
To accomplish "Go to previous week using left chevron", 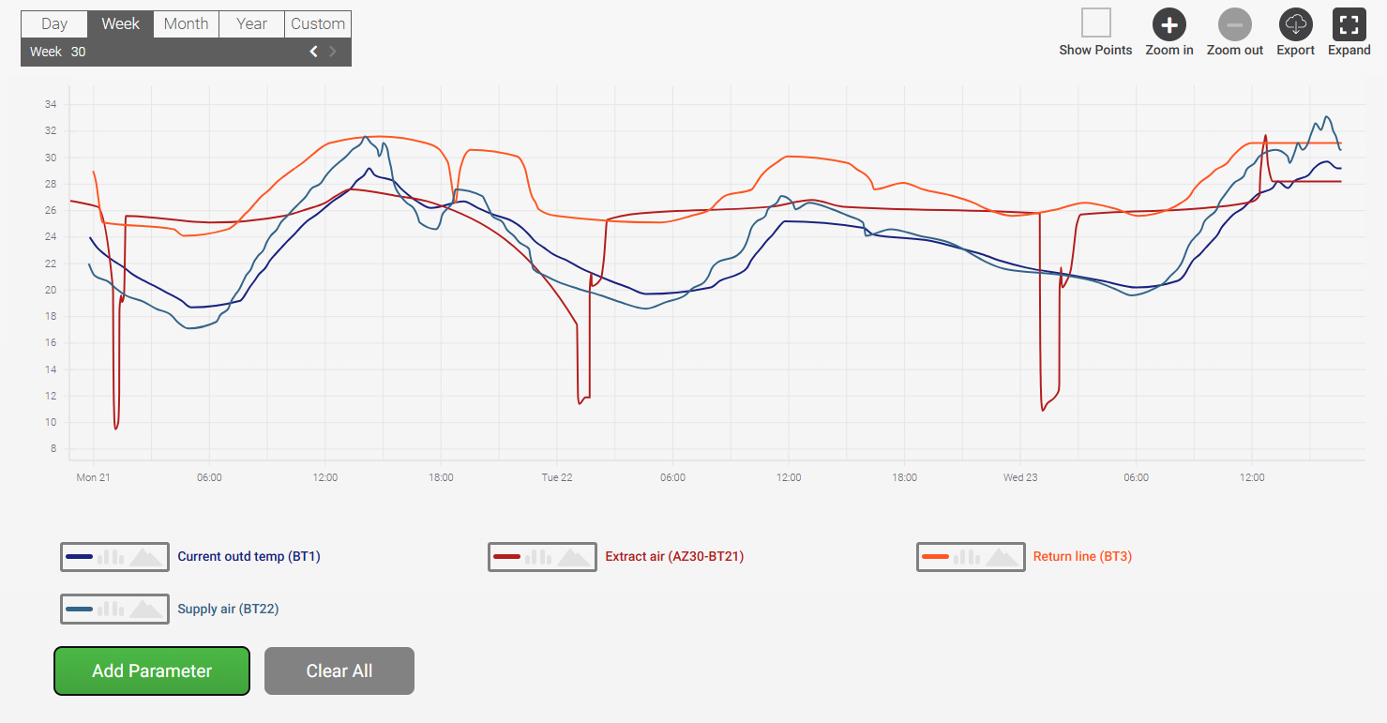I will (x=314, y=52).
